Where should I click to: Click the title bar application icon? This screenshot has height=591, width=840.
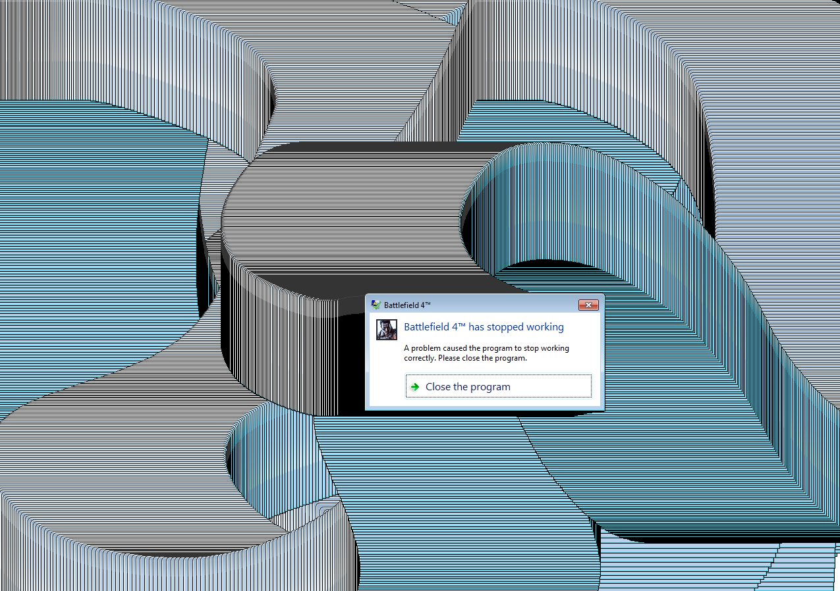coord(376,305)
